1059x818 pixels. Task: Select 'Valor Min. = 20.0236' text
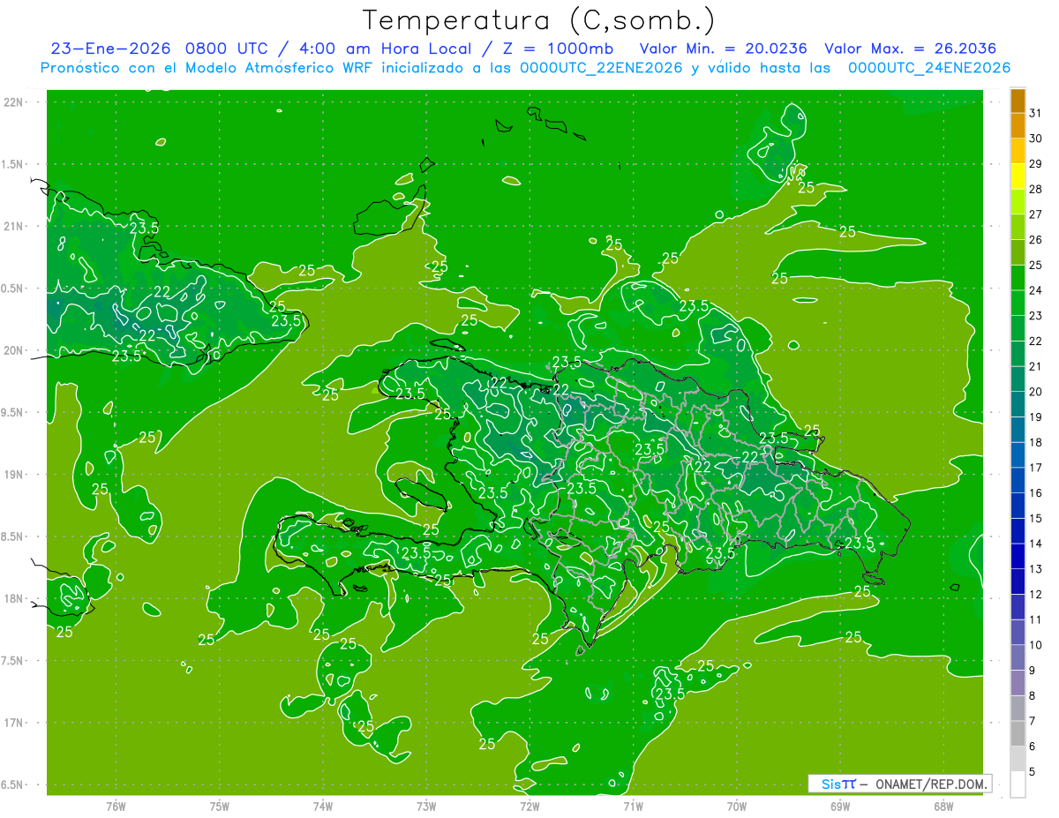point(723,49)
